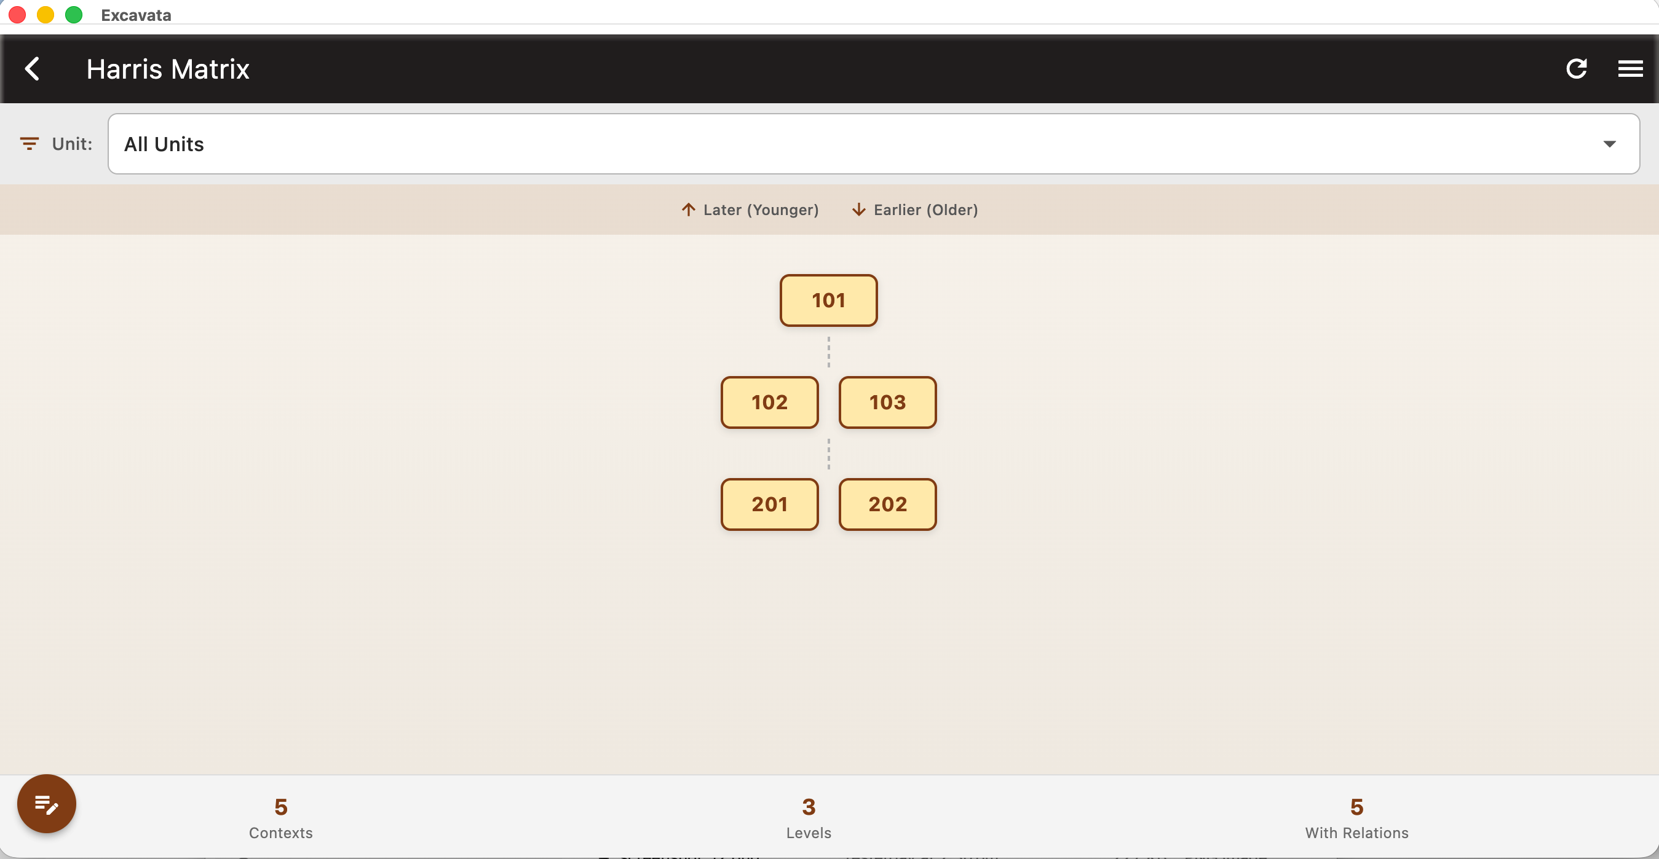Click the back arrow icon
The height and width of the screenshot is (859, 1659).
32,69
